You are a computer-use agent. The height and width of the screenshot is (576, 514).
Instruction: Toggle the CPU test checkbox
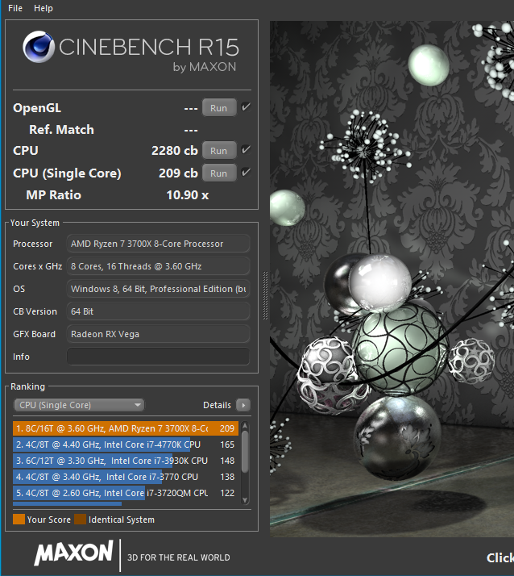(246, 150)
